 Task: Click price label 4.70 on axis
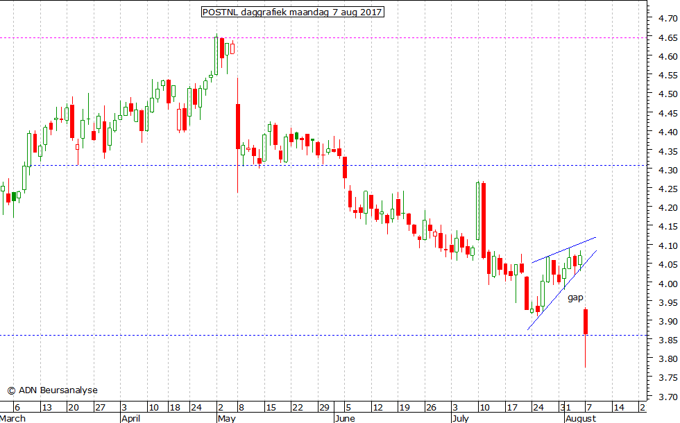tap(668, 19)
